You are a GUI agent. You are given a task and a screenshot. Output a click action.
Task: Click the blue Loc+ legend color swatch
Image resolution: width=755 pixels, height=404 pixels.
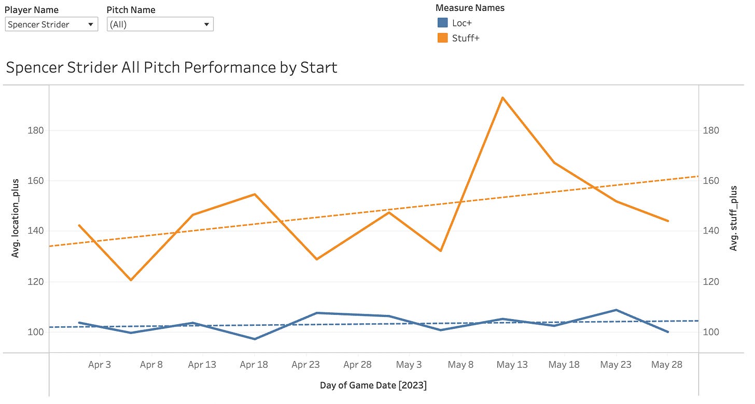pos(442,23)
